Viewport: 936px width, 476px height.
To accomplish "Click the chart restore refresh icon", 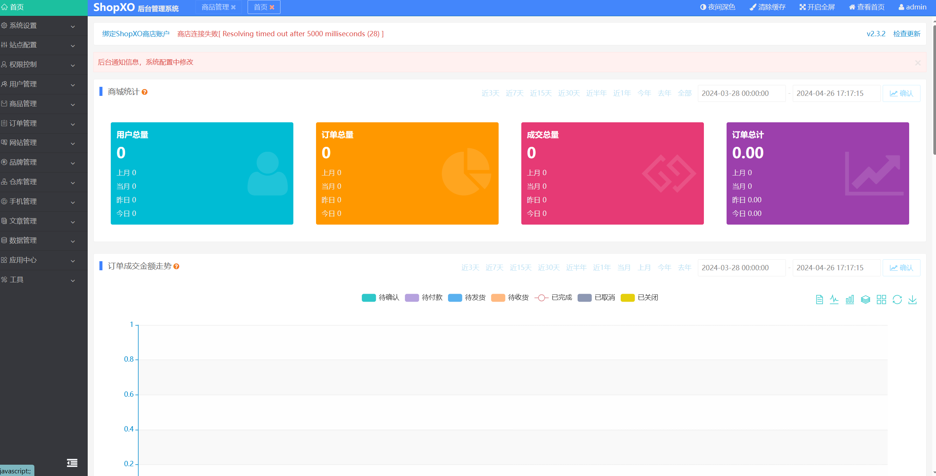I will [897, 300].
